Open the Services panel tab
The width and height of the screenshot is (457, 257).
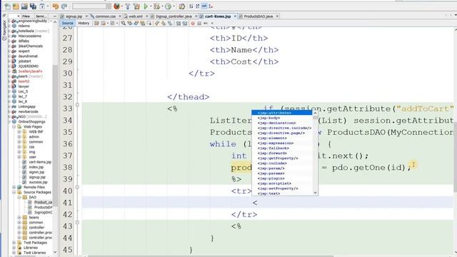coord(41,16)
